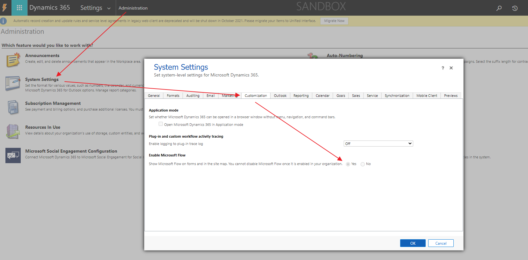This screenshot has height=260, width=528.
Task: Click the Dynamics 365 home title
Action: tap(49, 8)
